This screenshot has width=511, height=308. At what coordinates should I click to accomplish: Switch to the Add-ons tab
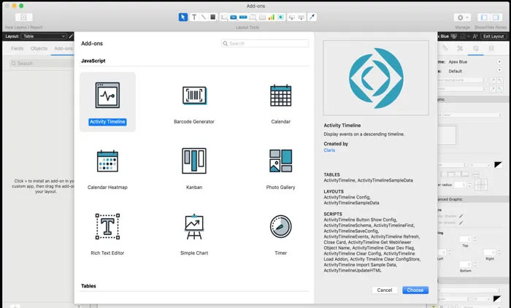coord(64,49)
